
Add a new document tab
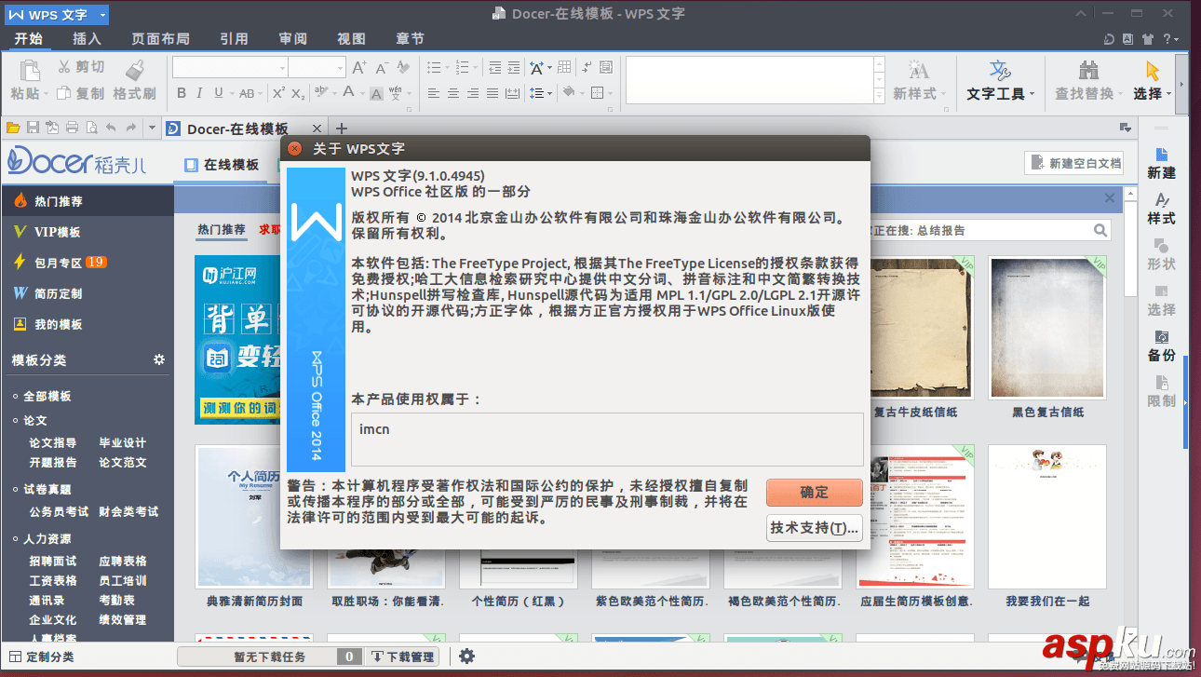coord(341,129)
